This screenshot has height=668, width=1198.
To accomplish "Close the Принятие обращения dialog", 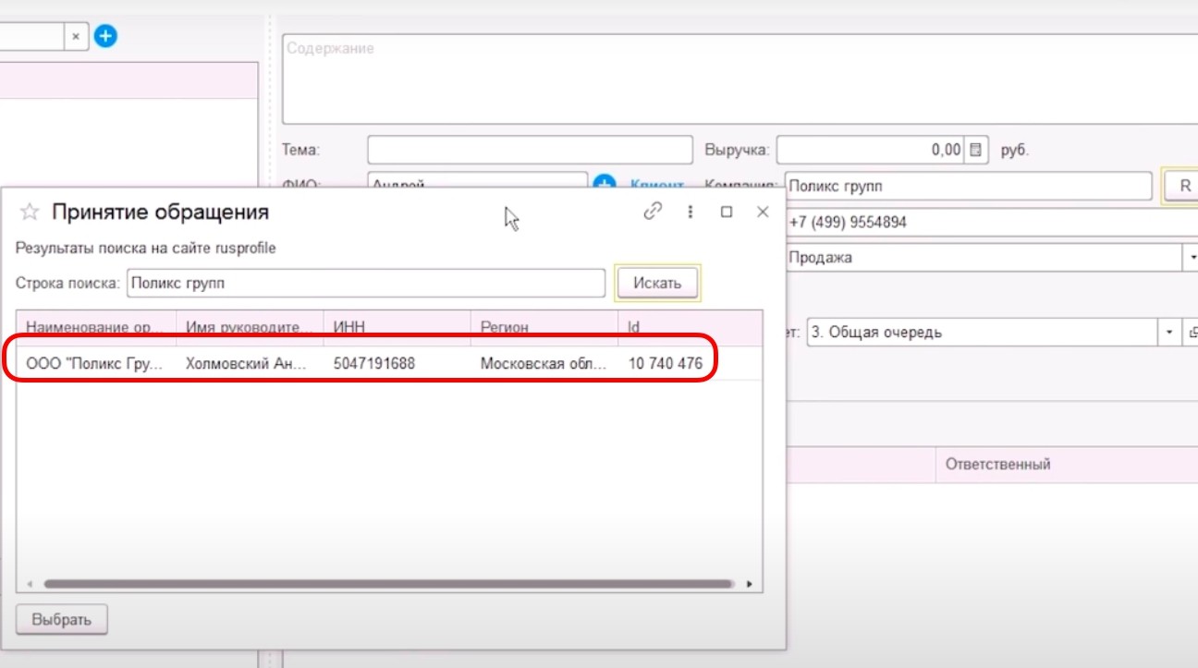I will point(763,212).
